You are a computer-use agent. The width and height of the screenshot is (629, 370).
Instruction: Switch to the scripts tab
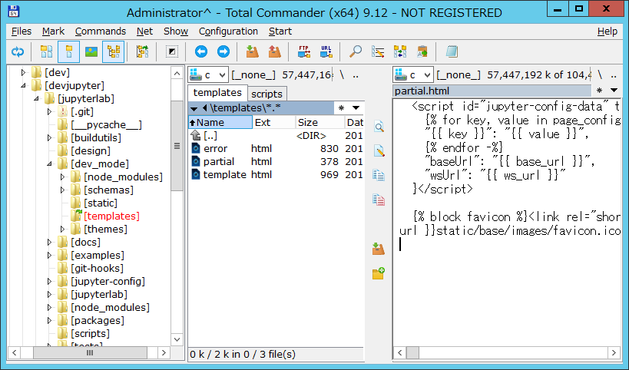click(x=266, y=94)
